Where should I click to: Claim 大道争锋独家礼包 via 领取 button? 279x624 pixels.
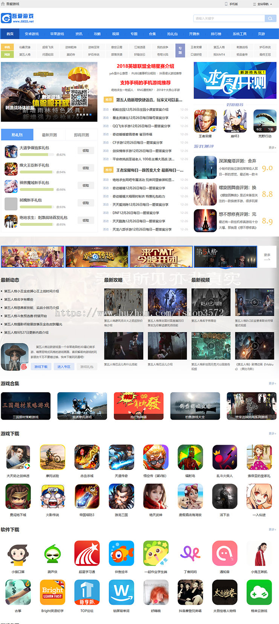86,150
